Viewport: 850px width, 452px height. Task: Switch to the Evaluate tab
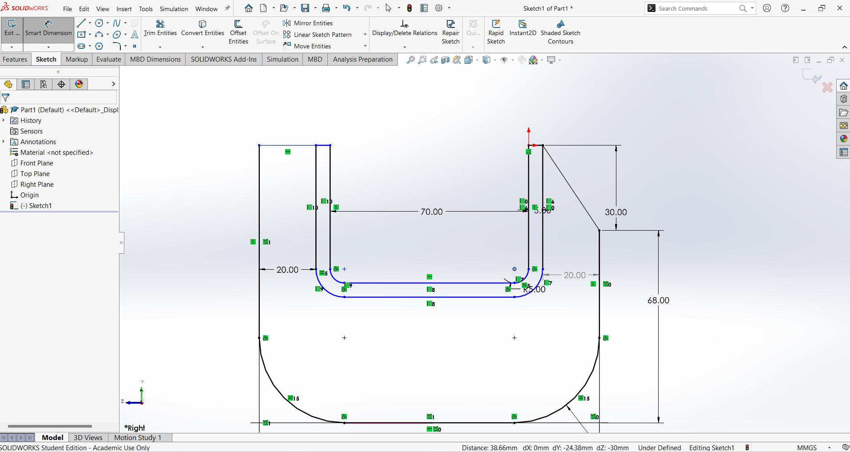[109, 59]
